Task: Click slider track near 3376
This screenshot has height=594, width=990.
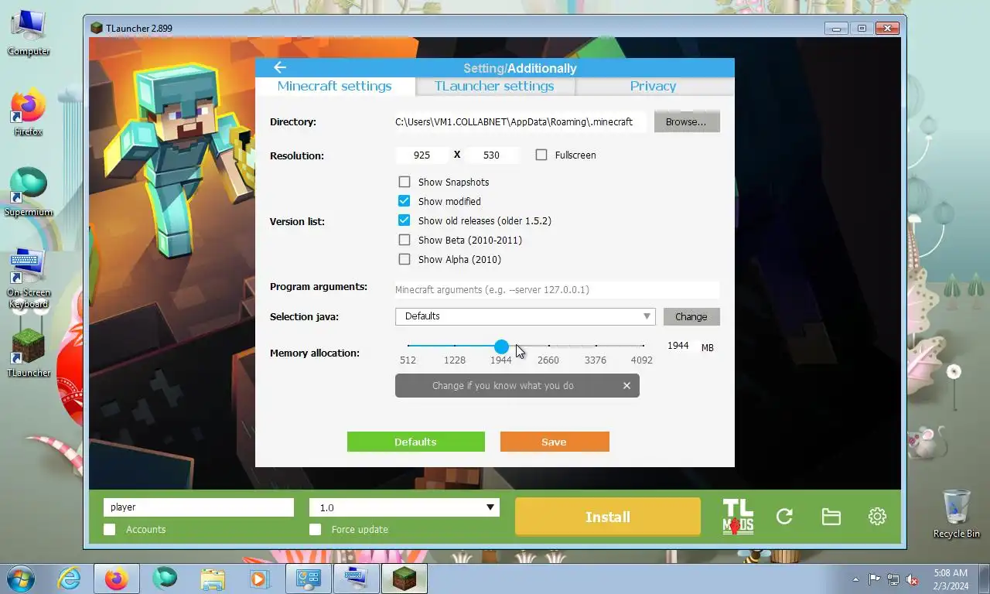Action: (596, 346)
